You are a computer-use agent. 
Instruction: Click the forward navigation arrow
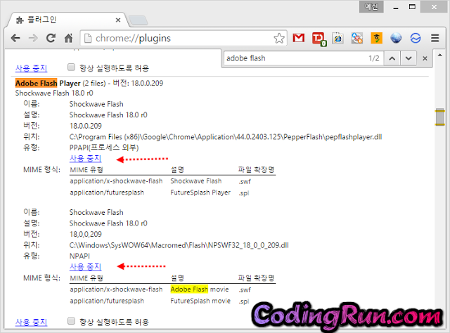point(33,38)
